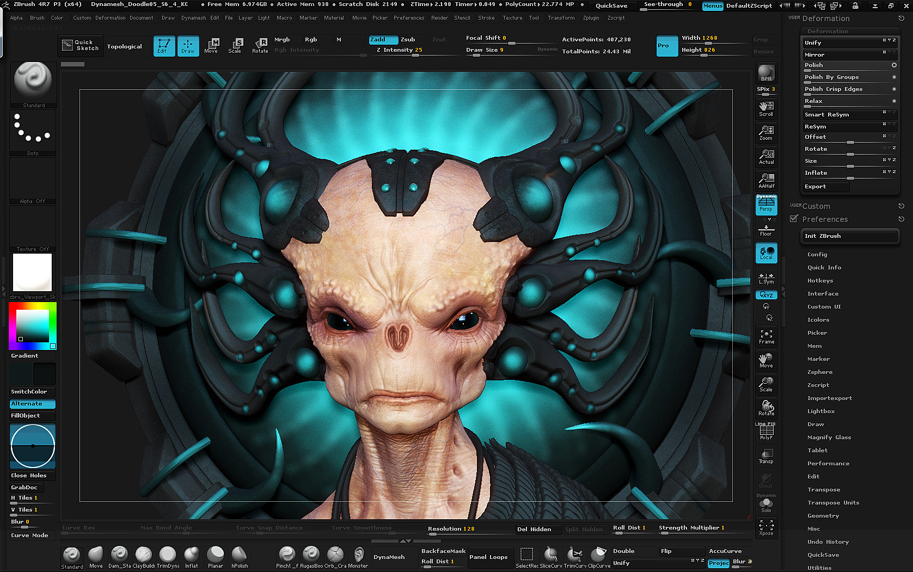The width and height of the screenshot is (913, 572).
Task: Click AAHalf icon
Action: (766, 181)
